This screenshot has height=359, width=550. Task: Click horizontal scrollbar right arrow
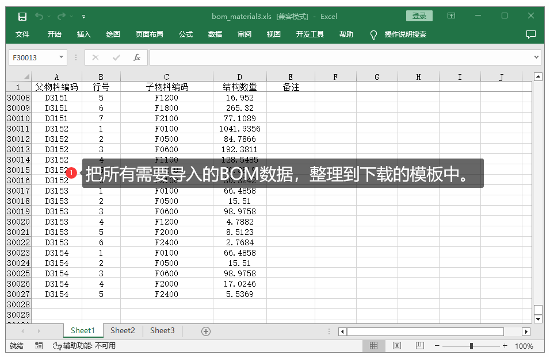coord(526,331)
